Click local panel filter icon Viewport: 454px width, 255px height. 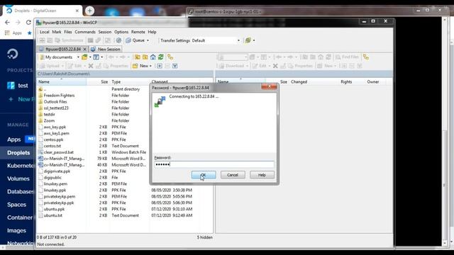click(96, 57)
